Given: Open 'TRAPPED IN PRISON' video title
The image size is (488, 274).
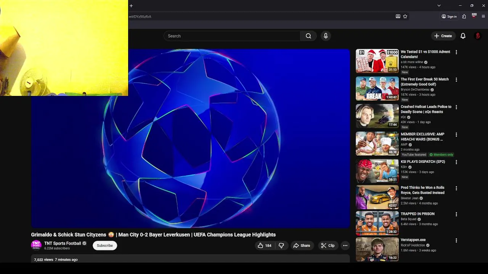Looking at the screenshot, I should click(417, 213).
